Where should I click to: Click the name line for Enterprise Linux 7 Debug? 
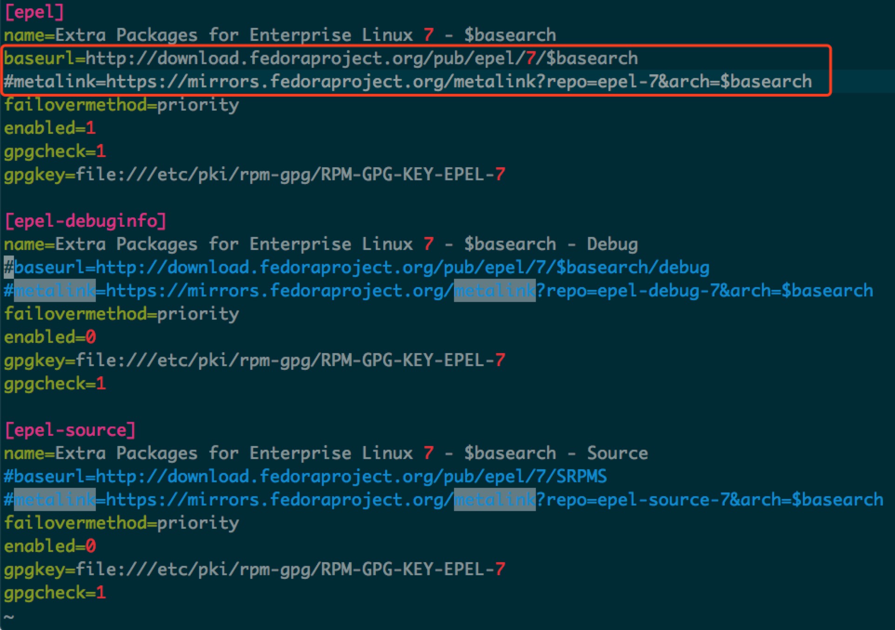(321, 244)
